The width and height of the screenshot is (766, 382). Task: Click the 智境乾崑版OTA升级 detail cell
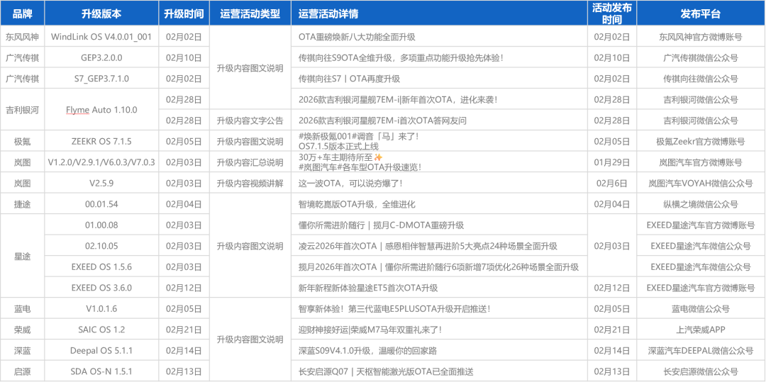click(x=439, y=204)
